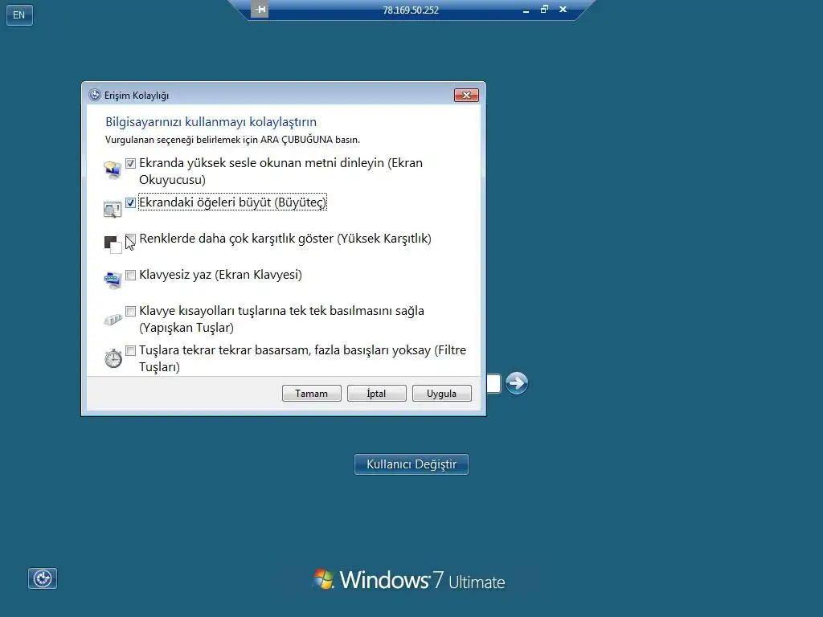Click the Magnifier (Büyüteç) icon
This screenshot has width=823, height=617.
(113, 210)
